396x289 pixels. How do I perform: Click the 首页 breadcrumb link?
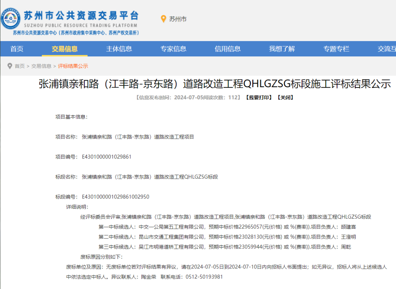[x=20, y=66]
